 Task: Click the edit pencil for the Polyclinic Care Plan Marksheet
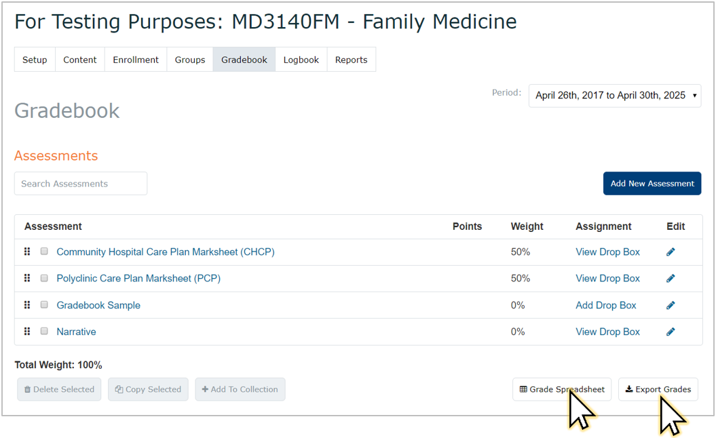[671, 279]
